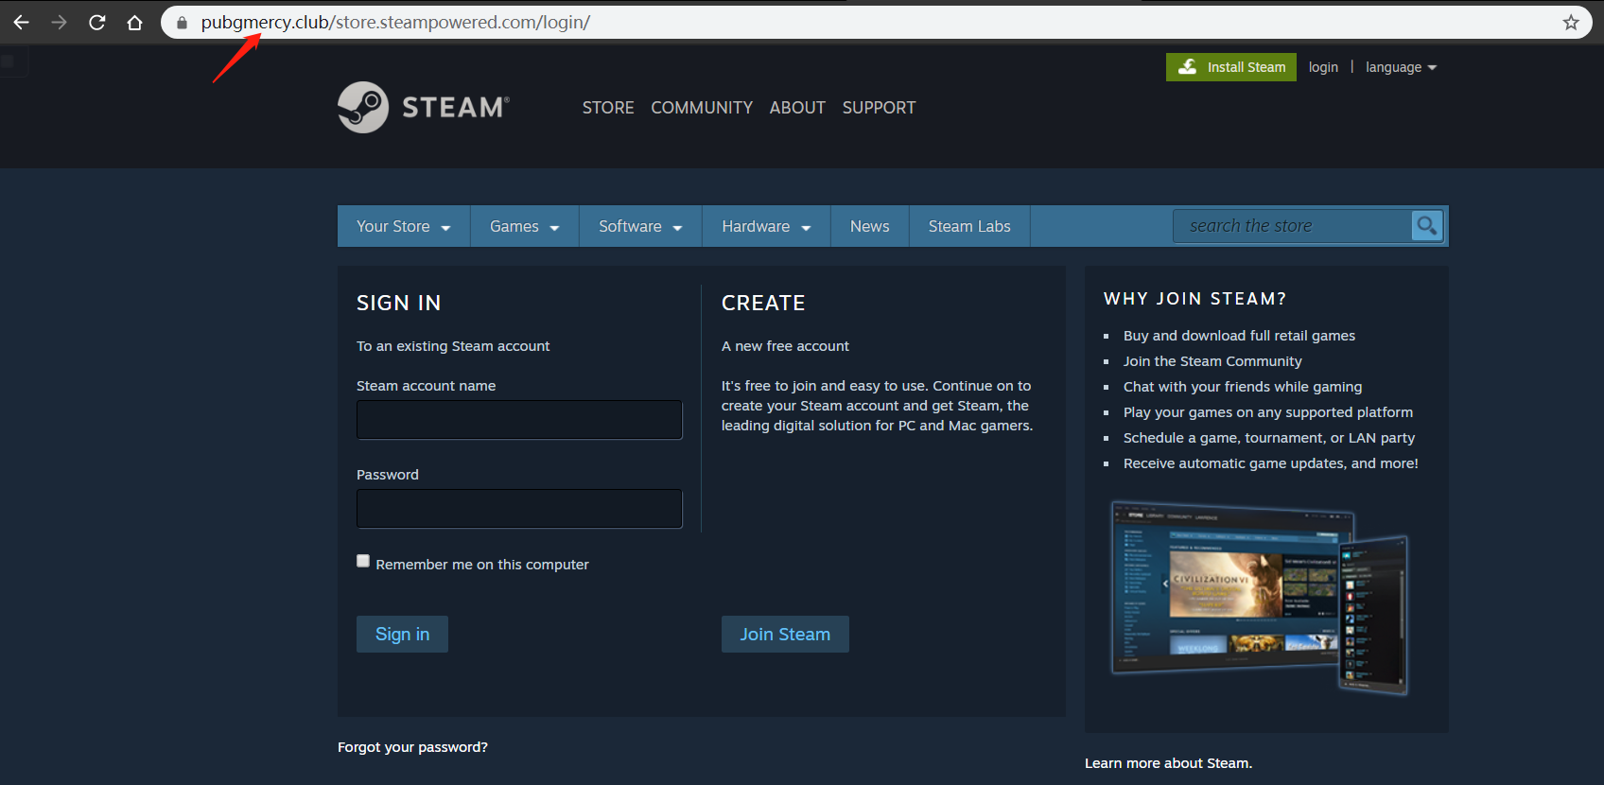This screenshot has width=1604, height=785.
Task: Click 'Schedule a game, tournament, or LAN party'
Action: click(x=1269, y=438)
